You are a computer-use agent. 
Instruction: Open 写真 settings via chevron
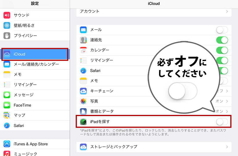(x=227, y=101)
